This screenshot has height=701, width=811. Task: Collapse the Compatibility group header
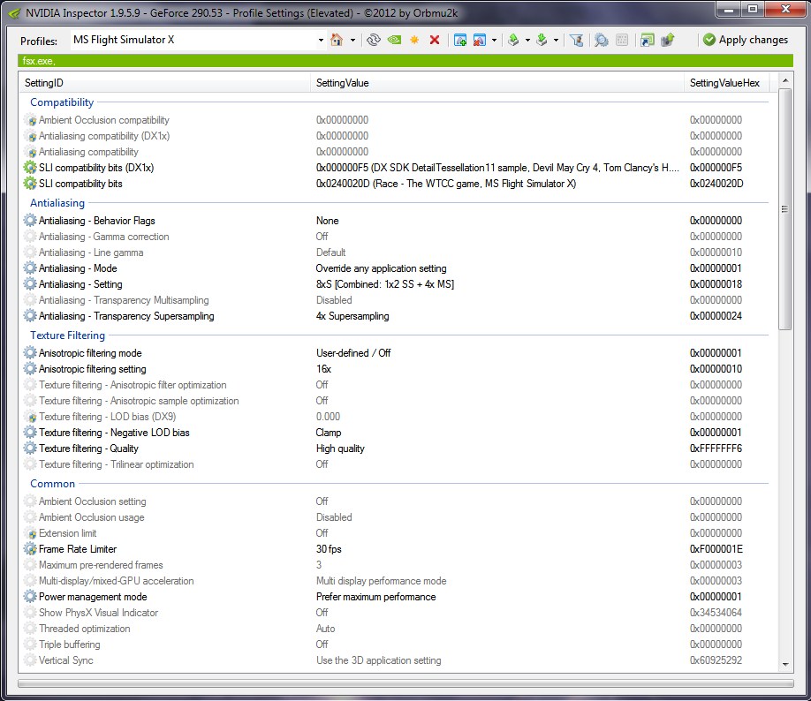[x=62, y=102]
